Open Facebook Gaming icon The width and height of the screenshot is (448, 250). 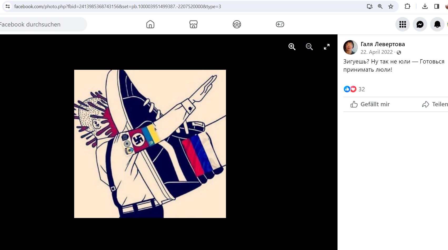pos(280,24)
